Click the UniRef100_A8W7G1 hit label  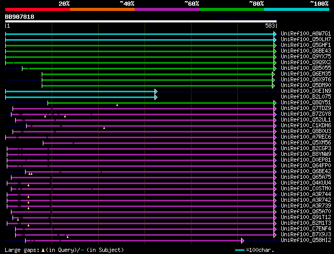click(306, 33)
